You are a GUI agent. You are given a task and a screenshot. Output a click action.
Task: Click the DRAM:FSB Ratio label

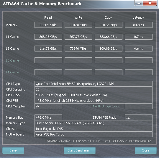(104, 117)
